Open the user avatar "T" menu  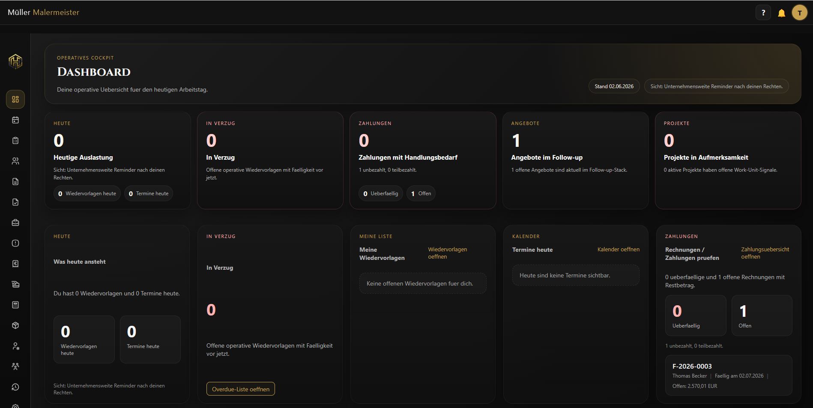[799, 13]
